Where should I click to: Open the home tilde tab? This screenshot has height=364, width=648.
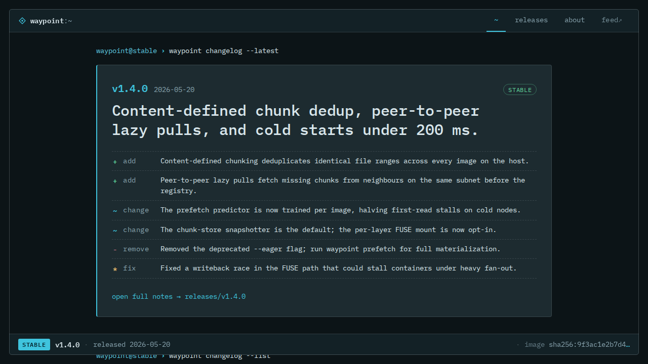click(496, 20)
